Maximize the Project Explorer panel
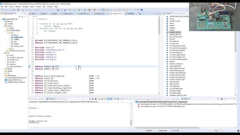This screenshot has width=240, height=135. pos(25,13)
